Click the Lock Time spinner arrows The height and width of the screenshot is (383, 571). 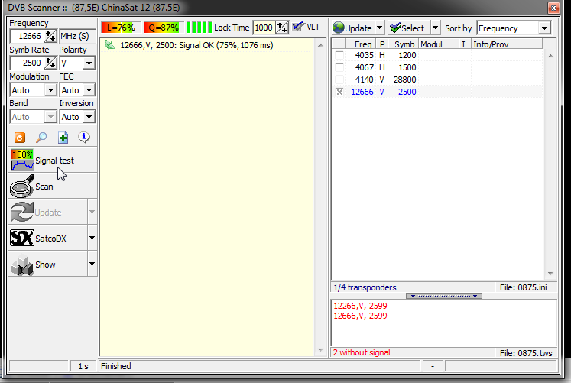click(282, 28)
